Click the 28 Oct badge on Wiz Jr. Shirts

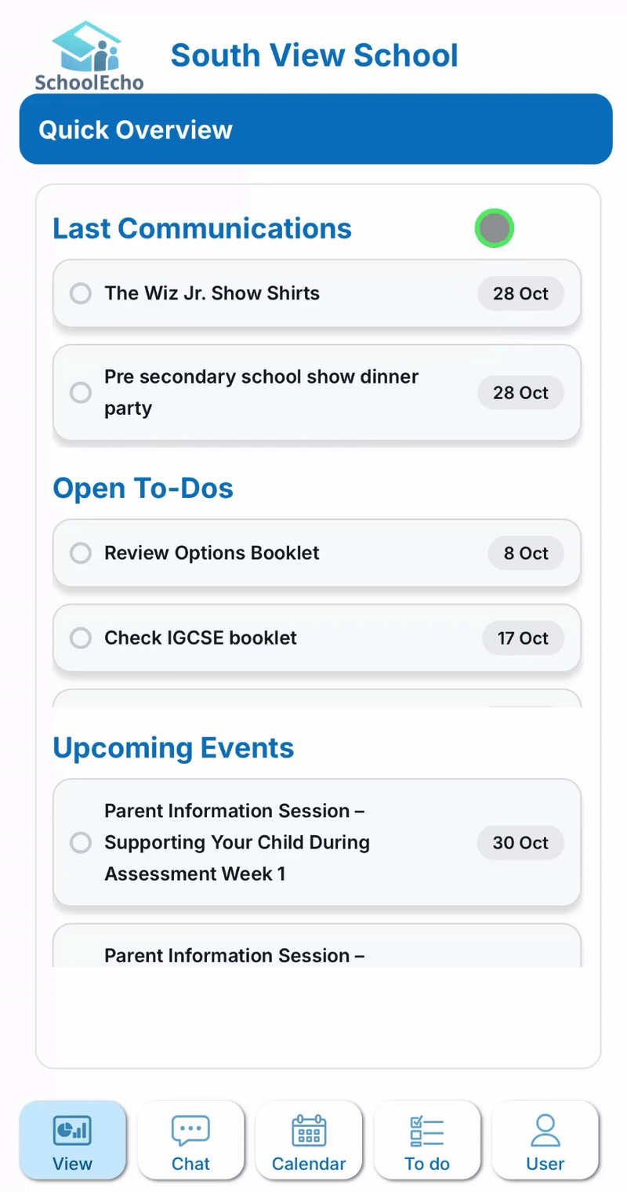tap(520, 293)
